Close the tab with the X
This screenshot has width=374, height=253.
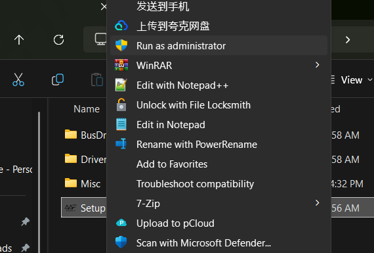(x=104, y=7)
